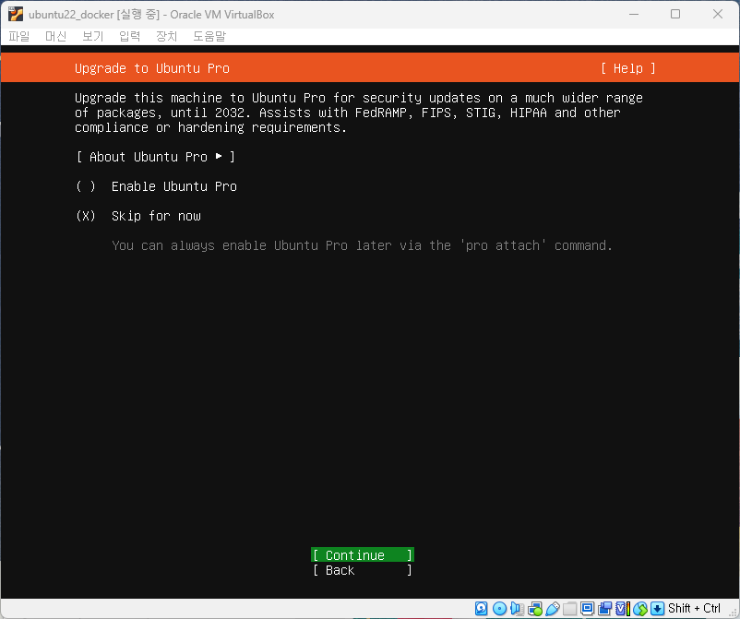The height and width of the screenshot is (619, 740).
Task: Click the Back button
Action: (x=363, y=570)
